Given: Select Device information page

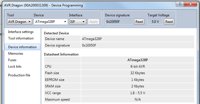Looking at the screenshot, I should [x=23, y=47].
